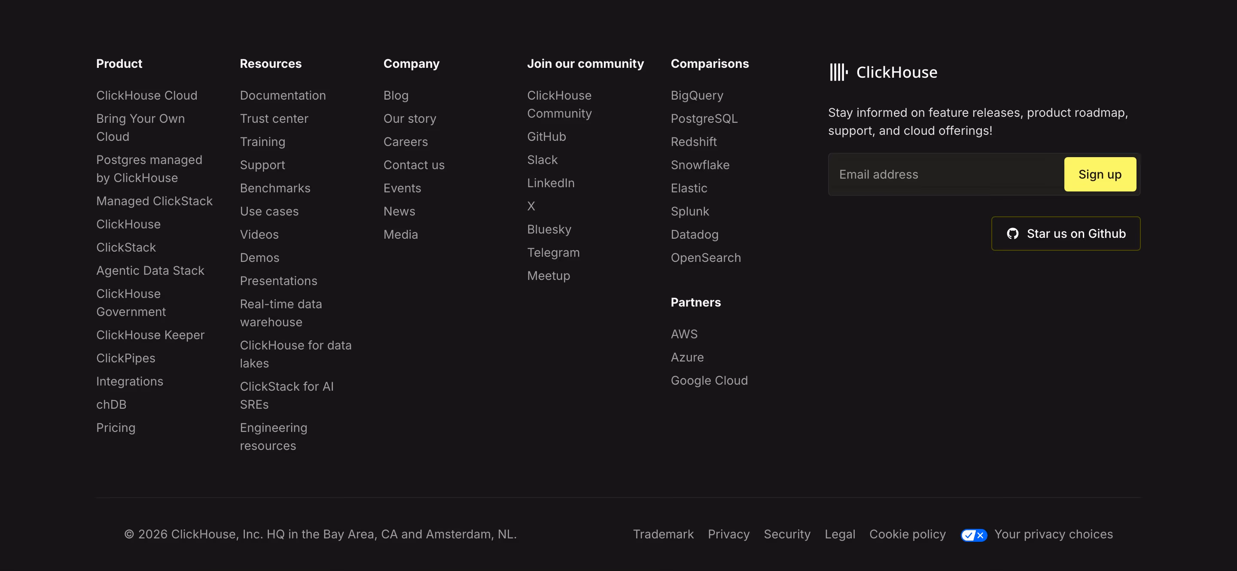1237x571 pixels.
Task: View the BigQuery comparison
Action: click(697, 95)
